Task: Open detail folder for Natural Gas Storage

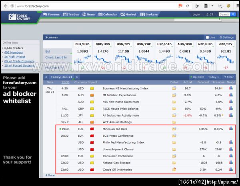Action: pyautogui.click(x=174, y=163)
